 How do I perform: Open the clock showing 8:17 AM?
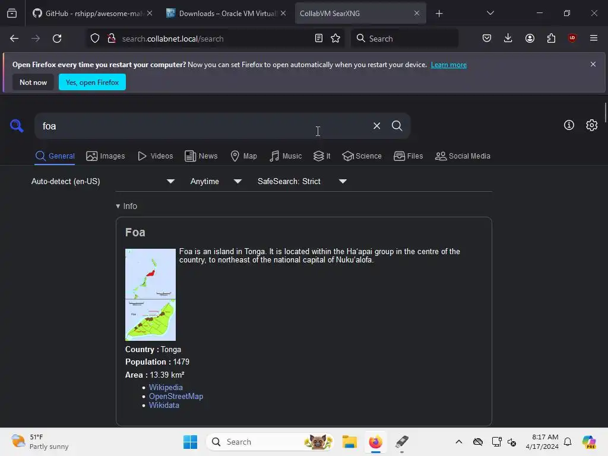point(542,442)
